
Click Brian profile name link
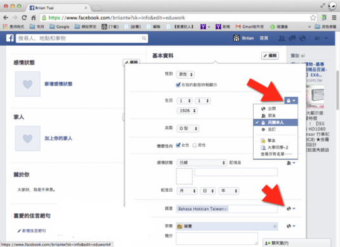[248, 38]
